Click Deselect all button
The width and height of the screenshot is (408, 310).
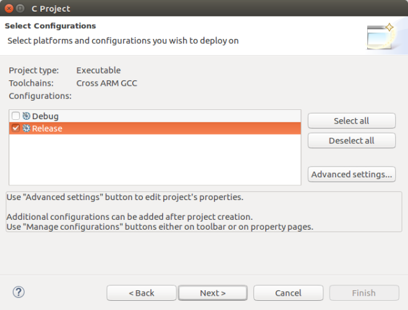coord(352,141)
